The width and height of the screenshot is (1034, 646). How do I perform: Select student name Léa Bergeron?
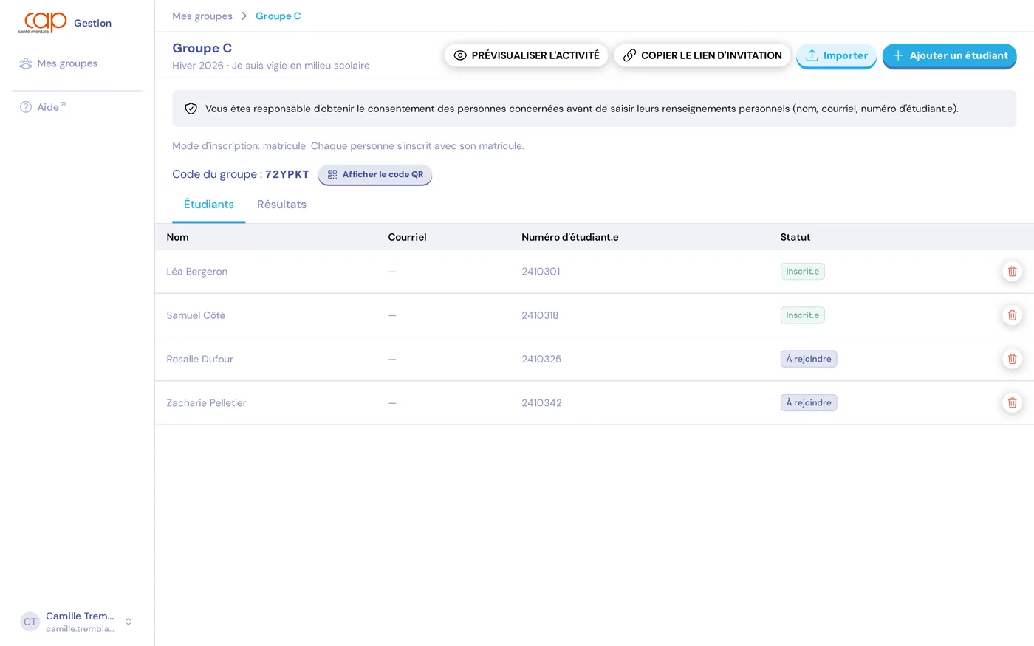tap(197, 272)
